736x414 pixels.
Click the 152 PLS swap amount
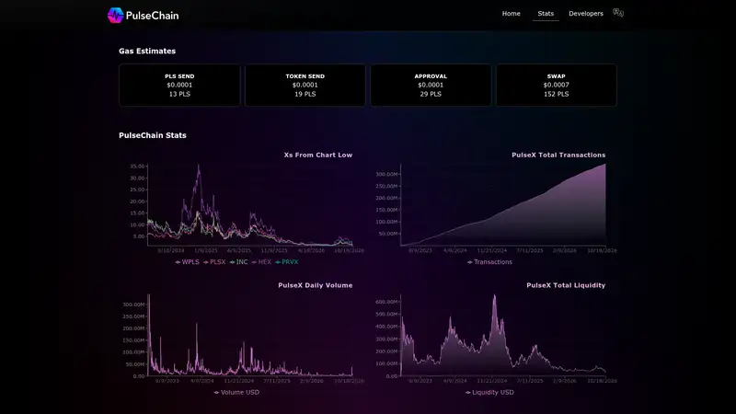tap(557, 94)
